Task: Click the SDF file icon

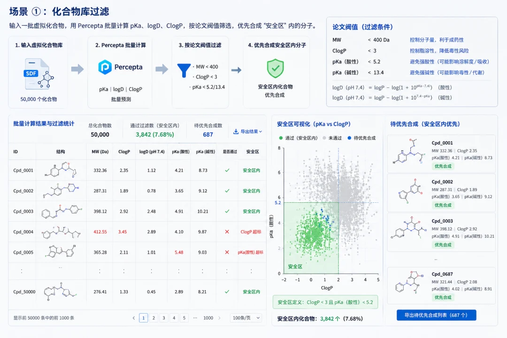Action: (38, 74)
